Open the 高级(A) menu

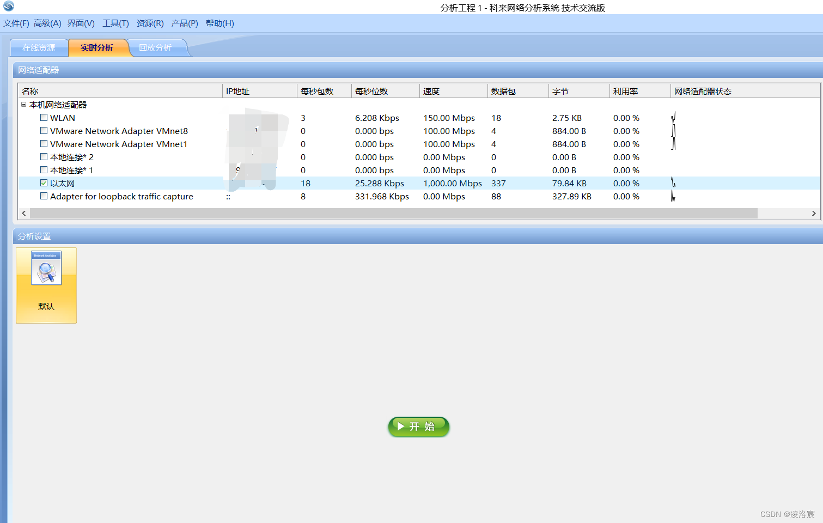[x=47, y=23]
